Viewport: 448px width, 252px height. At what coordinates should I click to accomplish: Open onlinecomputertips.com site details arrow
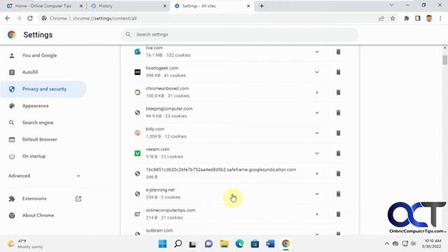click(317, 214)
